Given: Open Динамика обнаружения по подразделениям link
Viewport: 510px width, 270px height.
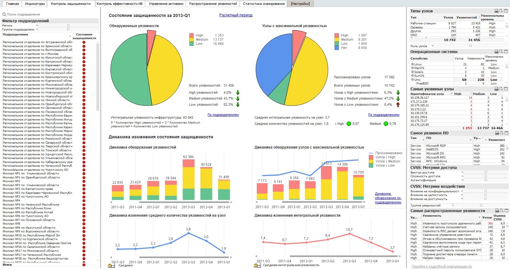Looking at the screenshot, I should [388, 198].
